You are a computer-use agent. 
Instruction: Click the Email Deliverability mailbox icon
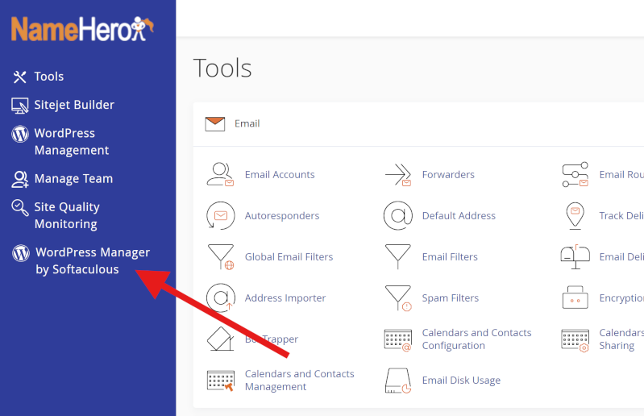pos(575,256)
